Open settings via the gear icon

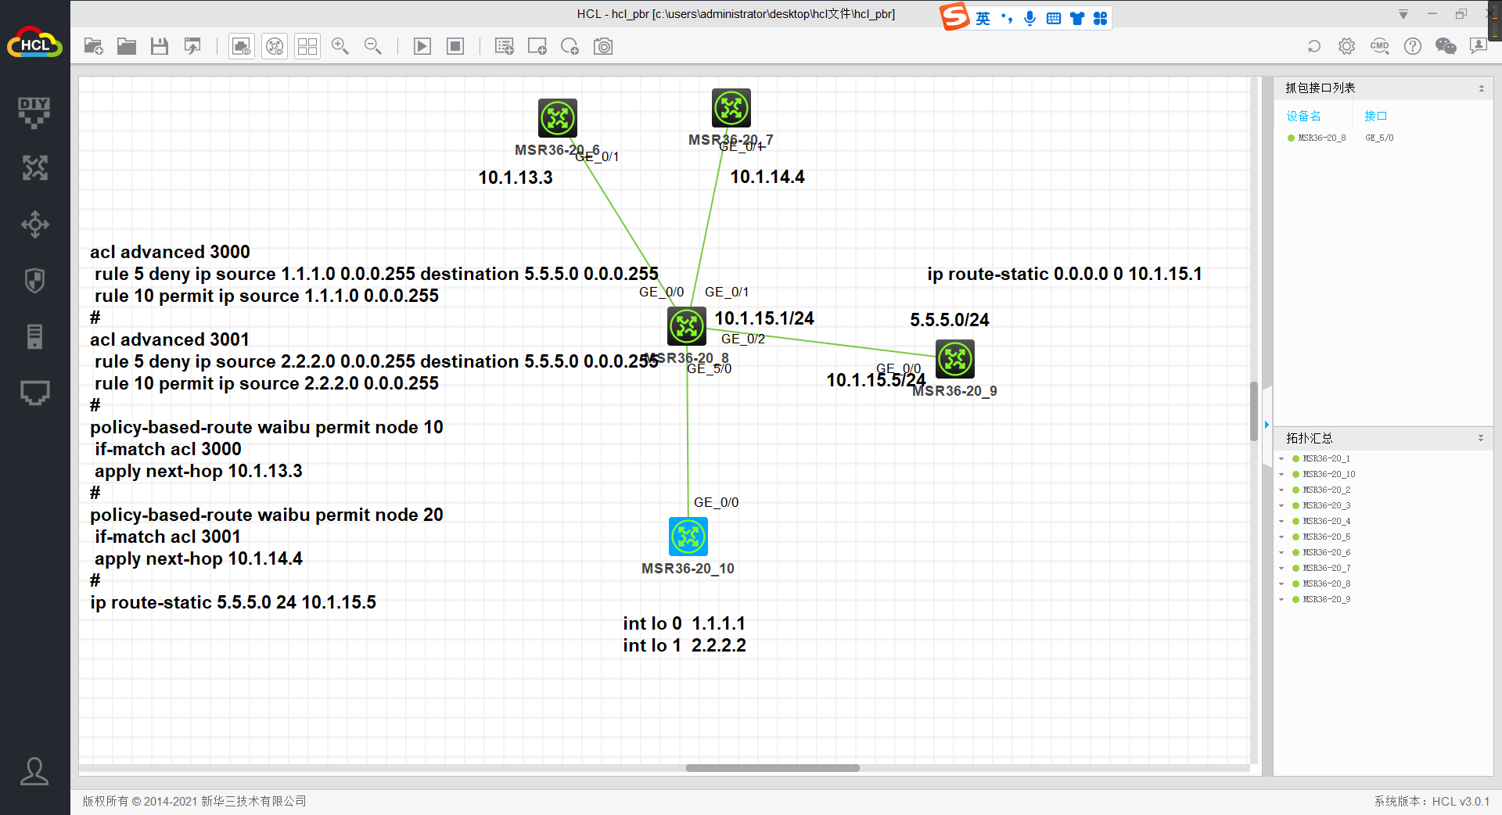click(1346, 47)
